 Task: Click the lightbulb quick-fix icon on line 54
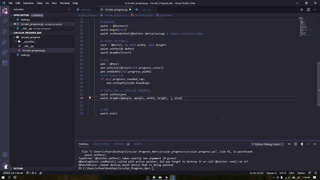point(90,98)
